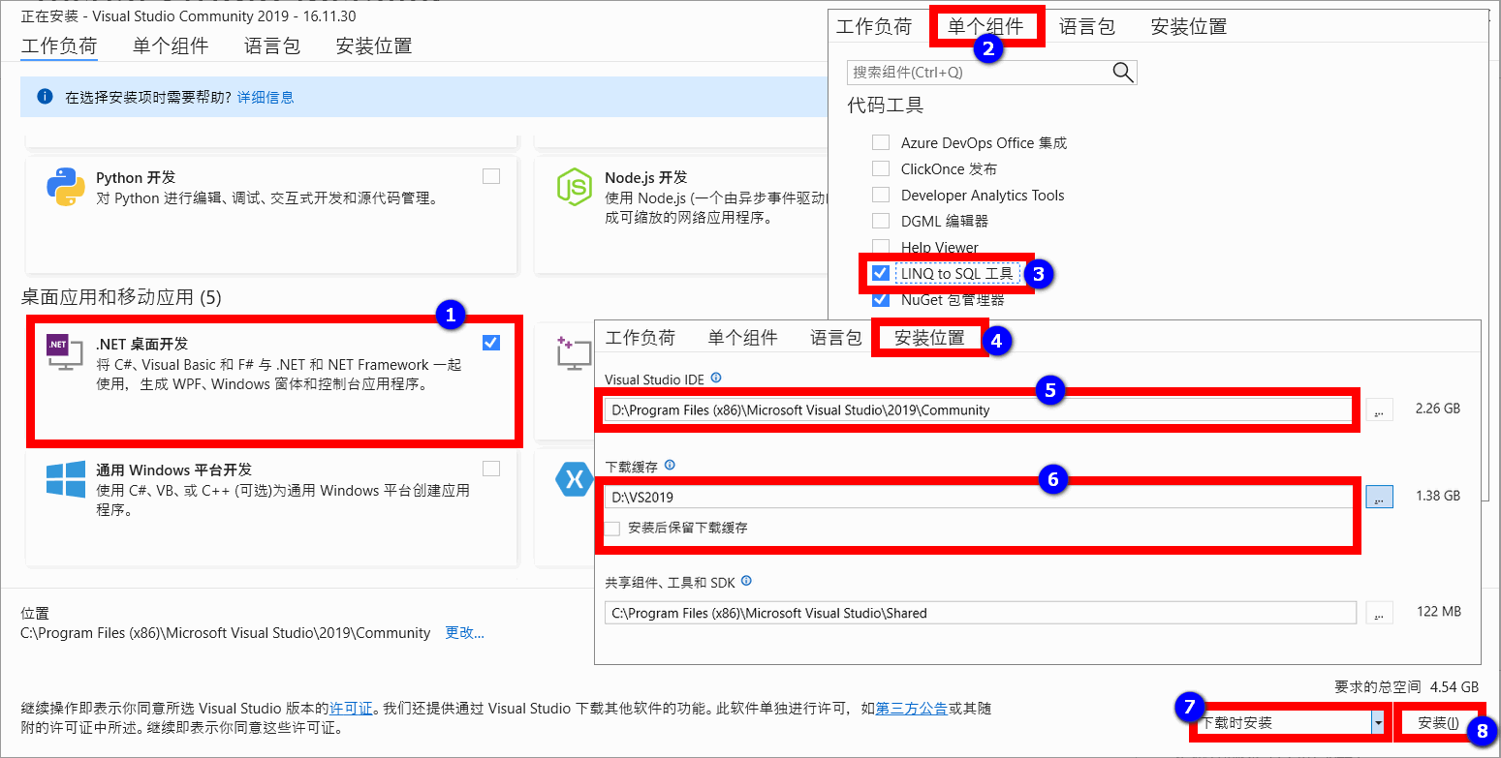Click the 2.26 GB size value

point(1437,409)
